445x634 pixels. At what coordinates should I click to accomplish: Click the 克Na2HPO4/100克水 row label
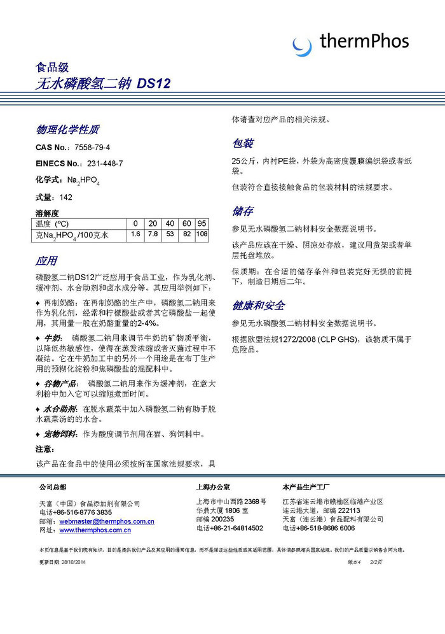(x=79, y=236)
